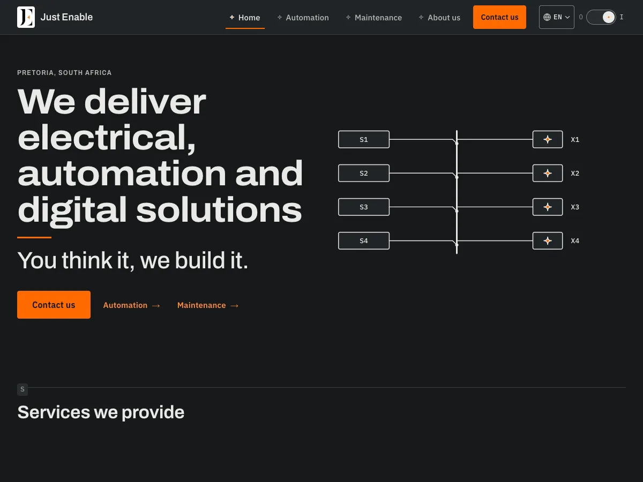The image size is (643, 482).
Task: Click the X2 label
Action: coord(575,173)
